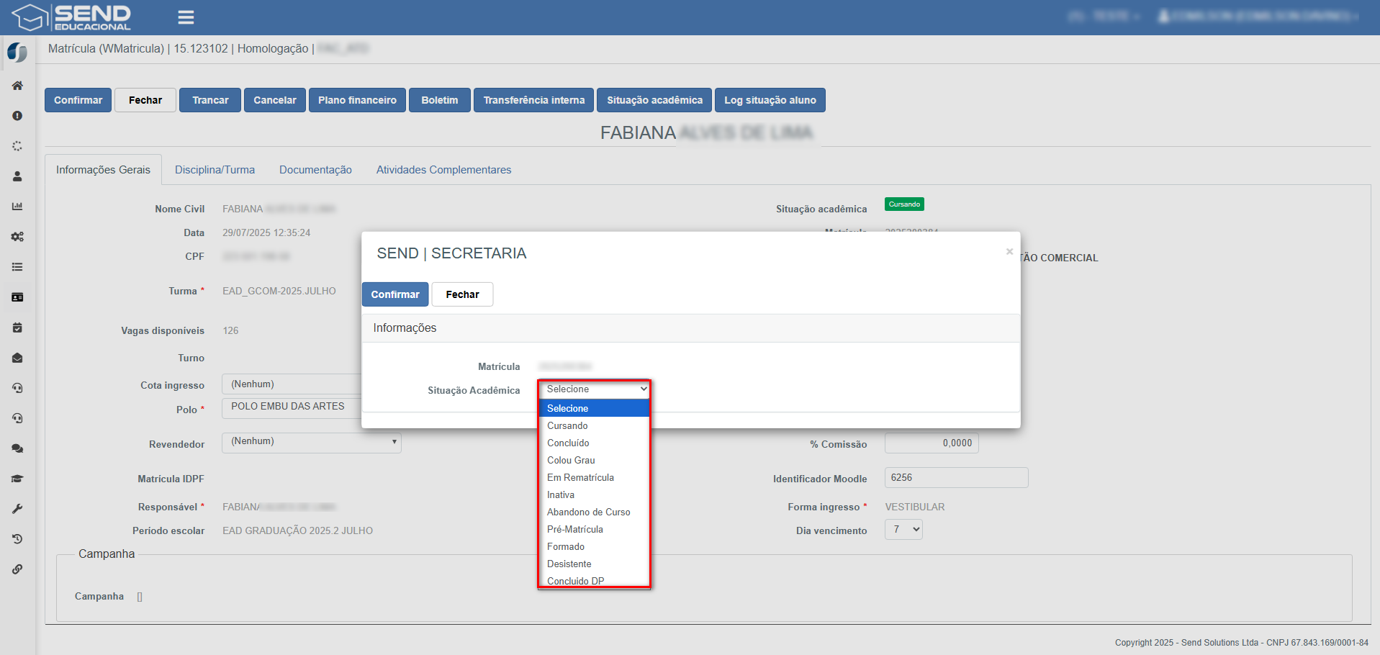
Task: Open the history clock icon in sidebar
Action: coord(17,539)
